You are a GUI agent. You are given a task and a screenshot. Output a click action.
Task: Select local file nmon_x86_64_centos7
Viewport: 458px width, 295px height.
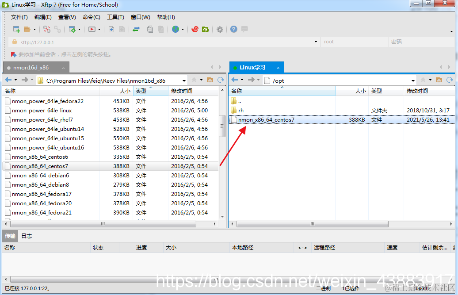tap(111, 166)
